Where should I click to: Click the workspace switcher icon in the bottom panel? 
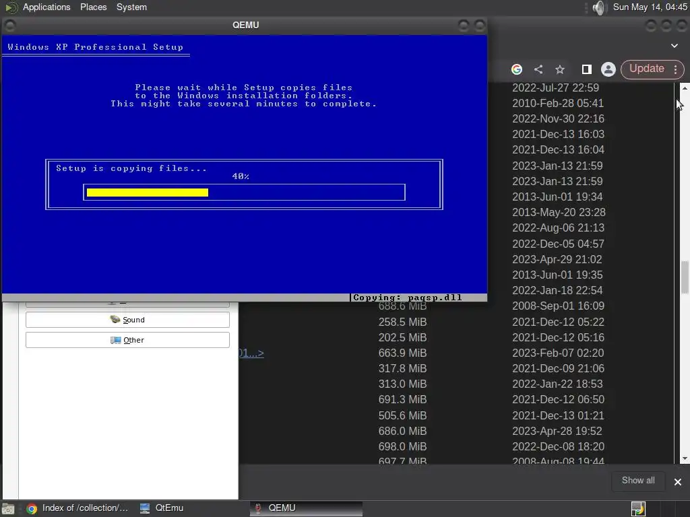638,509
